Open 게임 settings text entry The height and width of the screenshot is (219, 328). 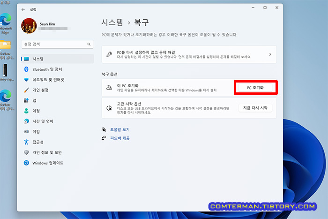(36, 132)
